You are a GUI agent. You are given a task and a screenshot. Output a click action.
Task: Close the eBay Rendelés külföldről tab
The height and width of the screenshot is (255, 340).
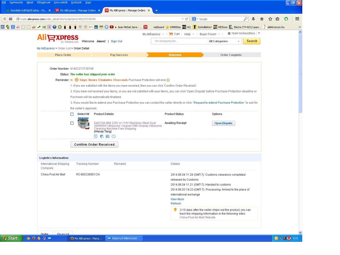tap(49, 10)
